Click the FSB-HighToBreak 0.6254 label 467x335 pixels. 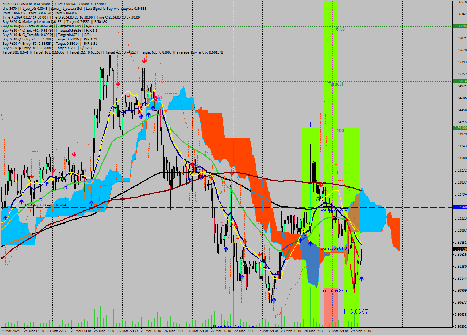[x=46, y=205]
